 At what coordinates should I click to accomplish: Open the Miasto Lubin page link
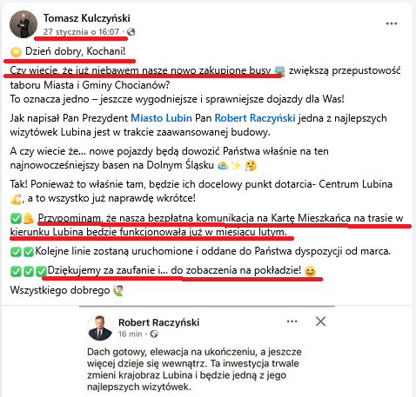[x=161, y=118]
